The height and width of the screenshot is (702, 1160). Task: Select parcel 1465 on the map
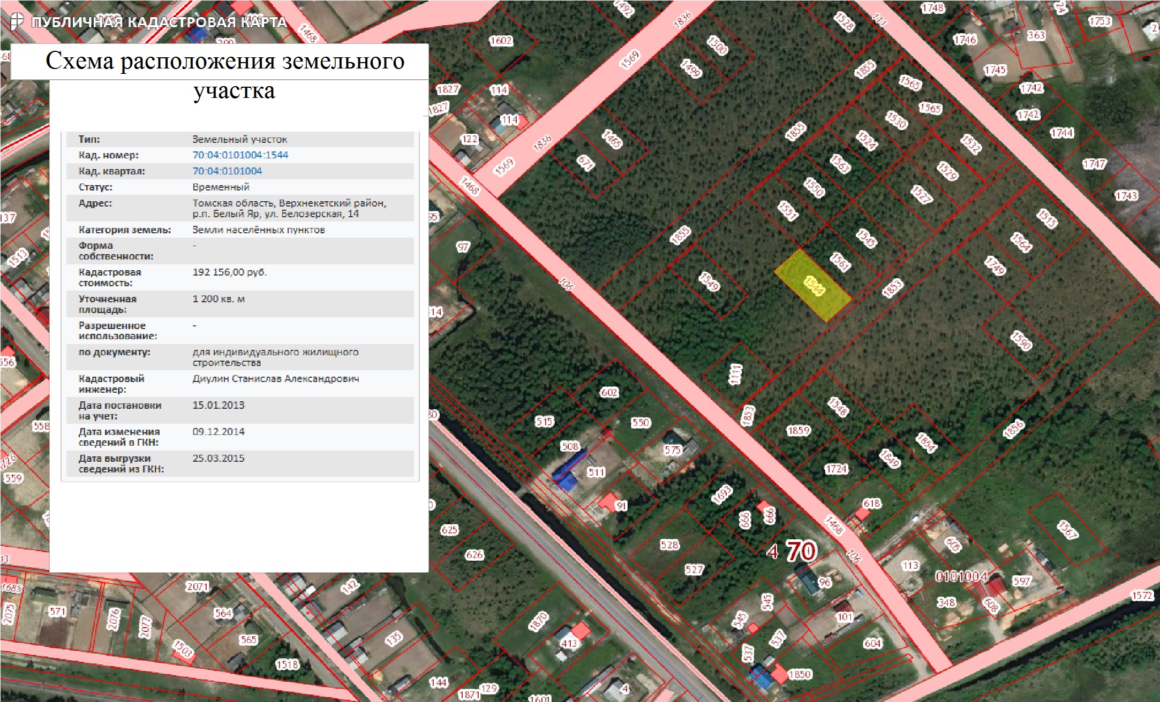pyautogui.click(x=612, y=139)
